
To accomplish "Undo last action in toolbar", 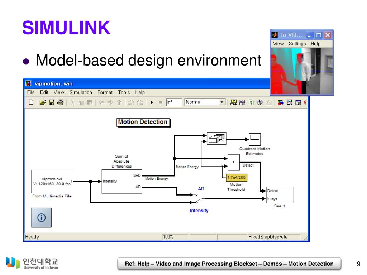I will tap(131, 102).
